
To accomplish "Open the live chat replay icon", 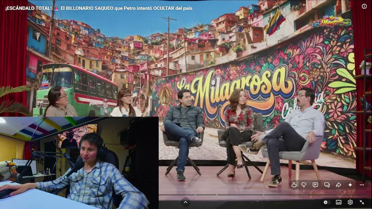I will 327,185.
